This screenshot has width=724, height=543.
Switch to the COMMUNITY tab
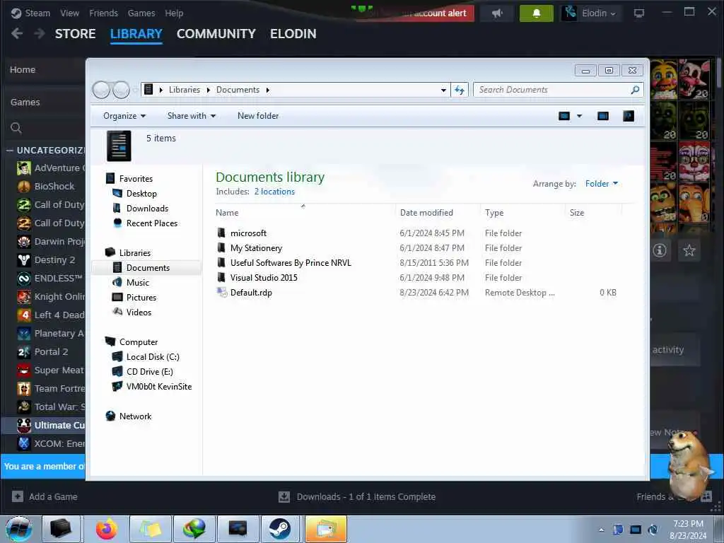click(x=216, y=34)
